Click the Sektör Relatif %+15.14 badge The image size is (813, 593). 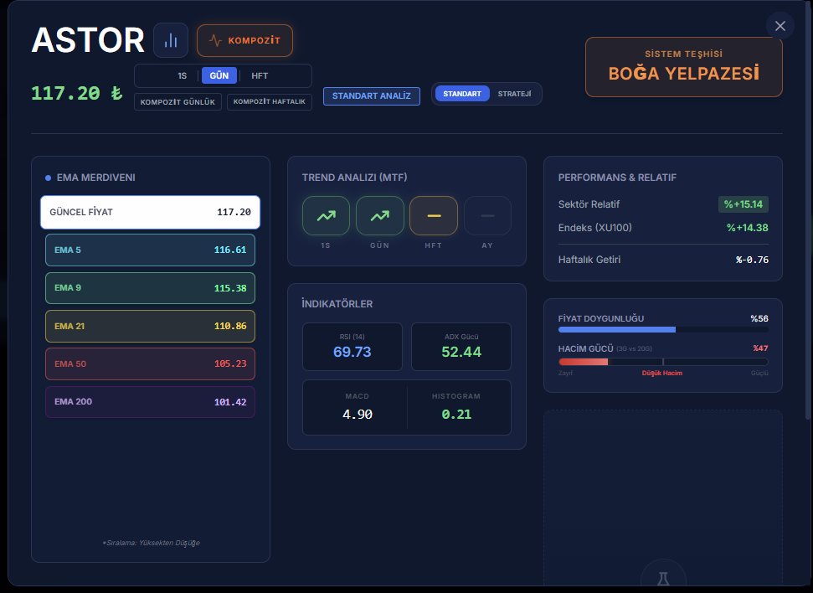(x=744, y=204)
